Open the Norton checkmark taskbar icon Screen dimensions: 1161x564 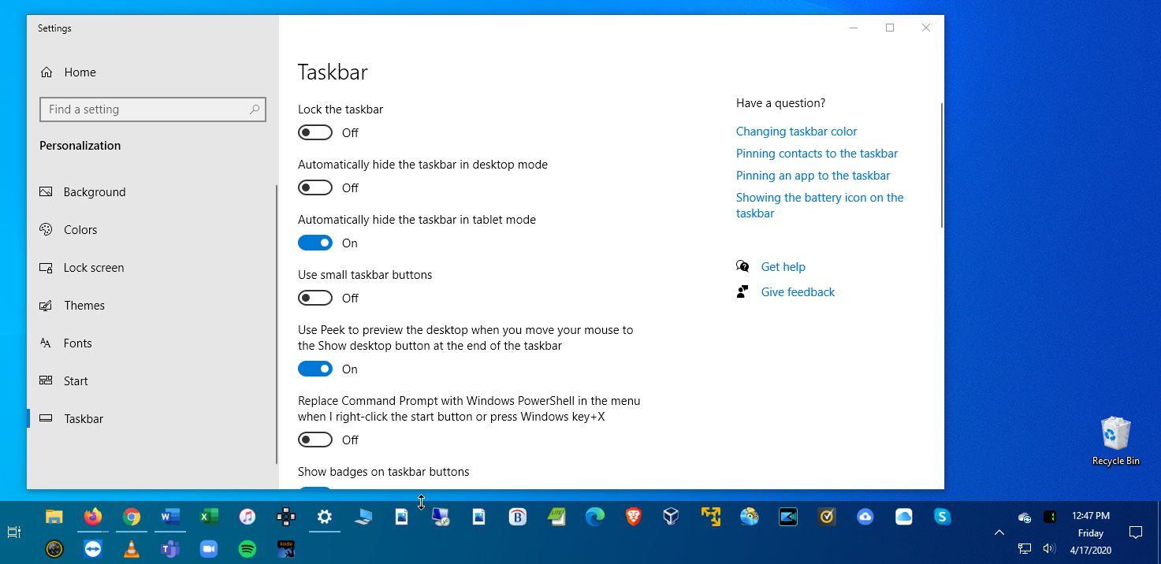pyautogui.click(x=827, y=517)
